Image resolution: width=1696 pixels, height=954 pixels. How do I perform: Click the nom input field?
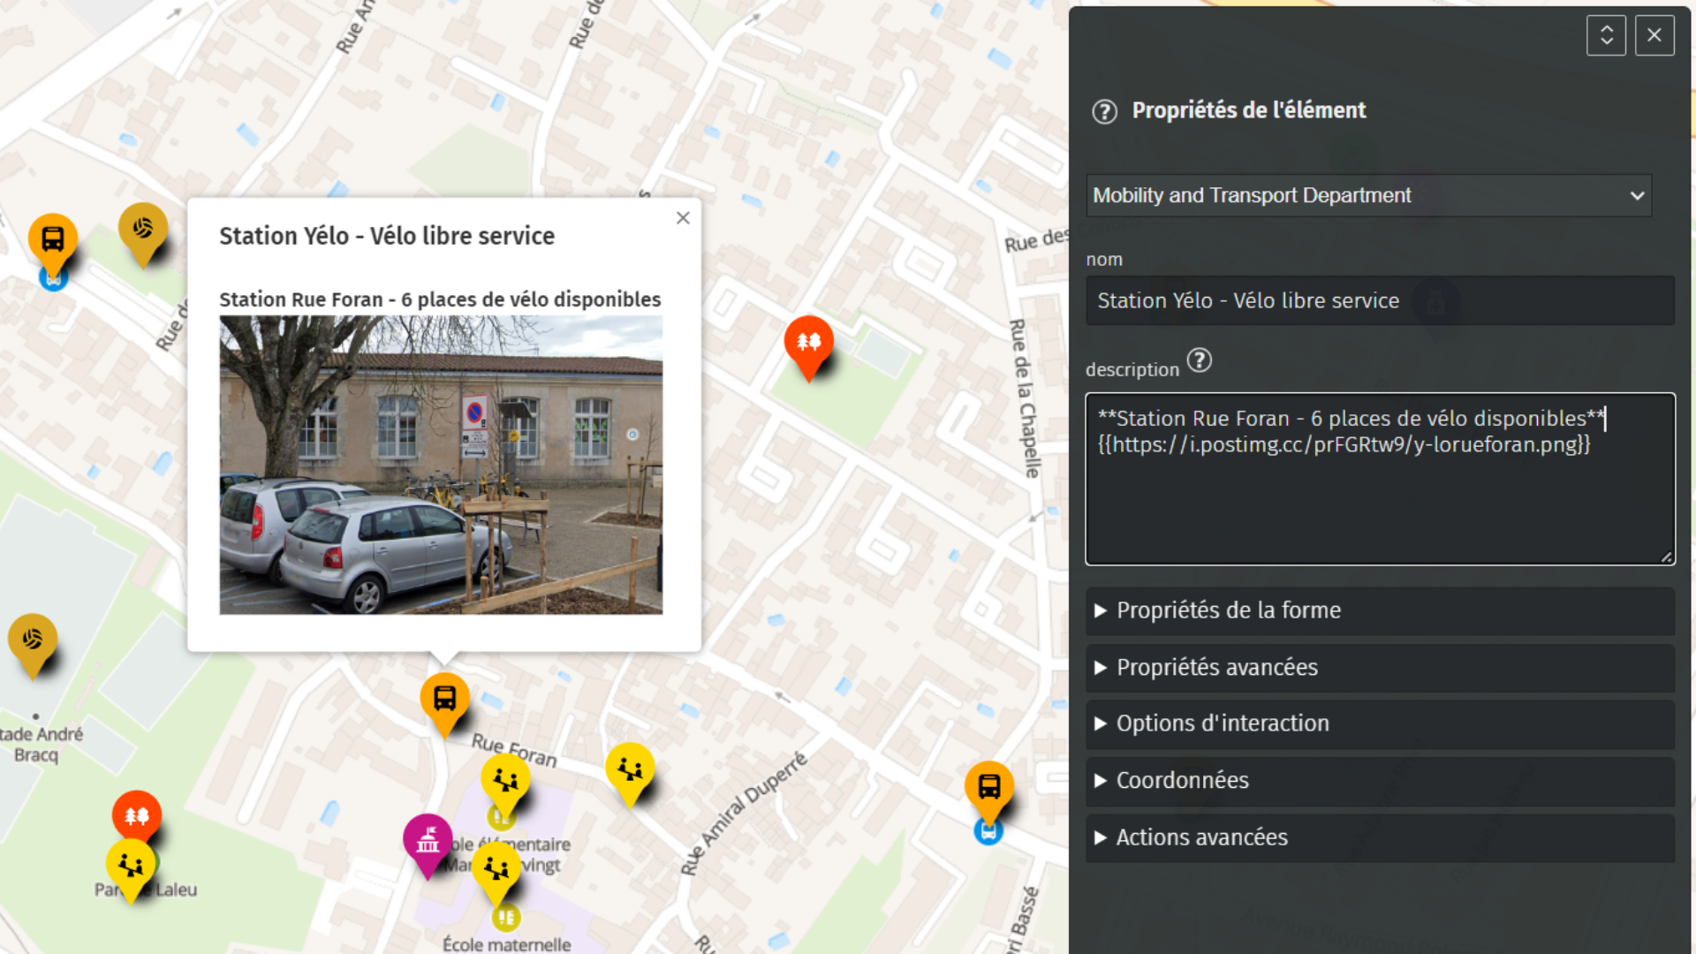(1380, 301)
